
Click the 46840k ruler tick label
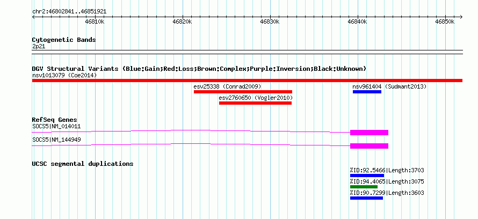click(x=357, y=22)
